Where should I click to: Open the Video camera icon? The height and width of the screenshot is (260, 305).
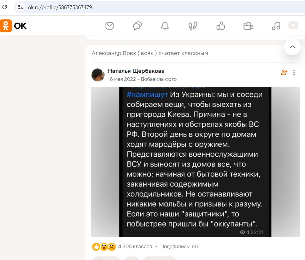(248, 26)
